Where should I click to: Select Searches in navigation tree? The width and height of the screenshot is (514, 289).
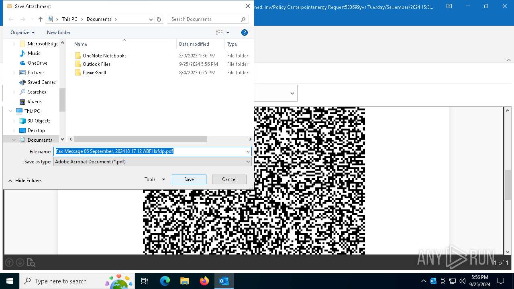click(33, 92)
